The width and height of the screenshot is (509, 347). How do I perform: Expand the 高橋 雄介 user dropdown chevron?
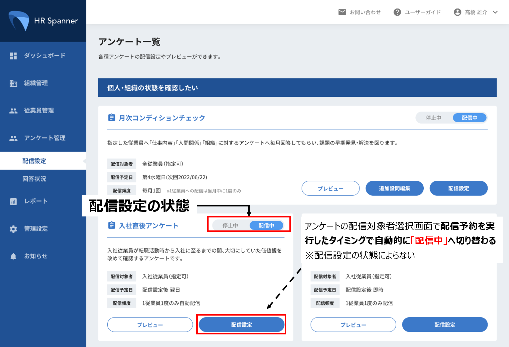click(495, 12)
